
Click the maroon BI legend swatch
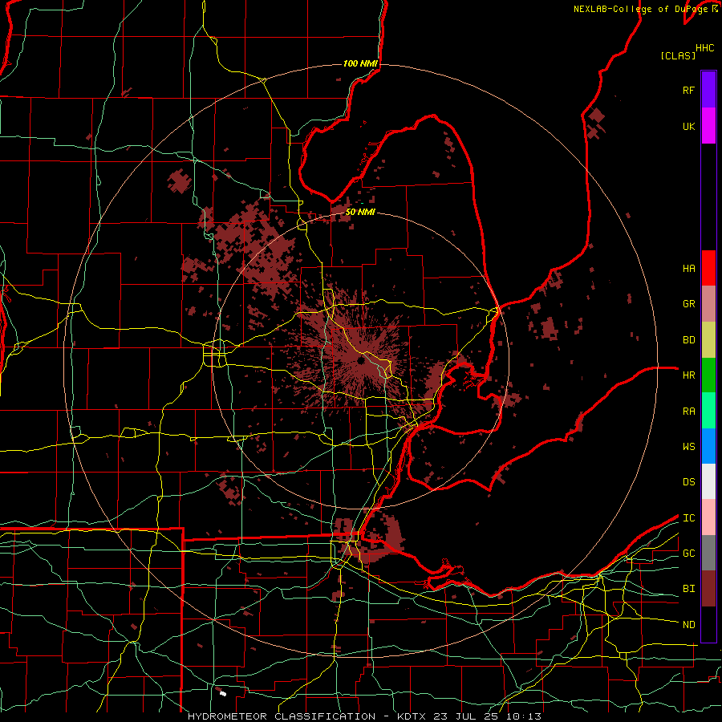[708, 589]
